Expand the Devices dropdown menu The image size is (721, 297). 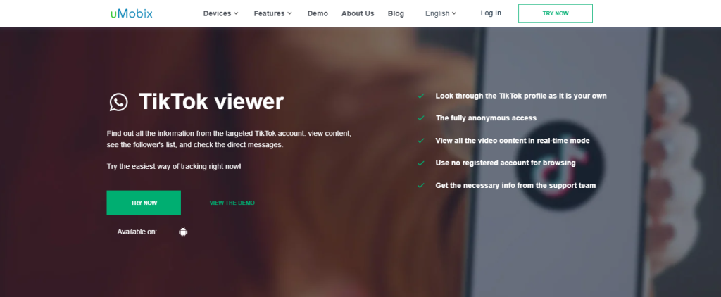[220, 13]
